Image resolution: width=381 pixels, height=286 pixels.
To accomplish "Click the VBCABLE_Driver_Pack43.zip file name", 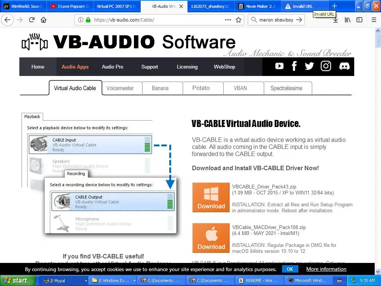I will click(x=264, y=187).
